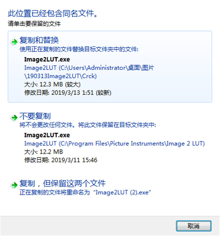Click green arrow beside 不要复制
The height and width of the screenshot is (236, 220).
point(14,117)
